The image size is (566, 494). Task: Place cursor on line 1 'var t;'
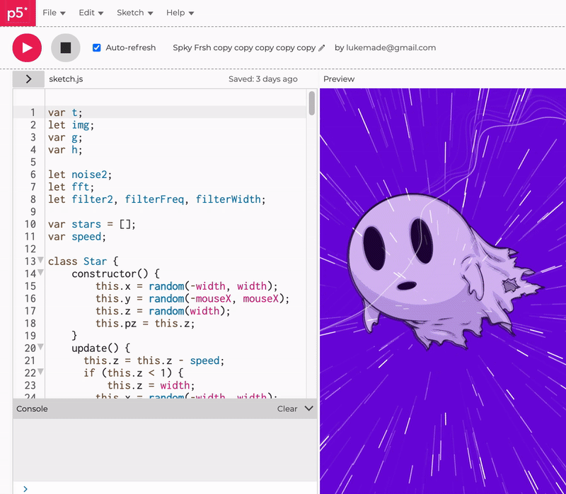65,112
